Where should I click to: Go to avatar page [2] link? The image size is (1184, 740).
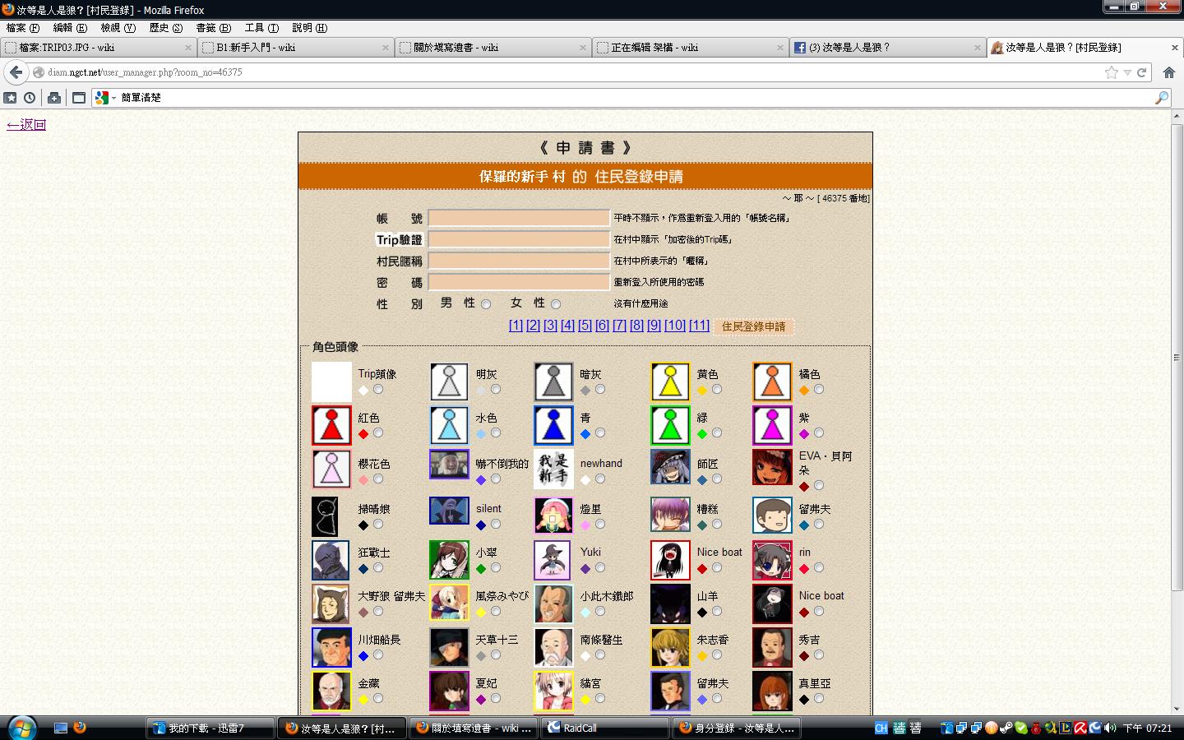533,326
